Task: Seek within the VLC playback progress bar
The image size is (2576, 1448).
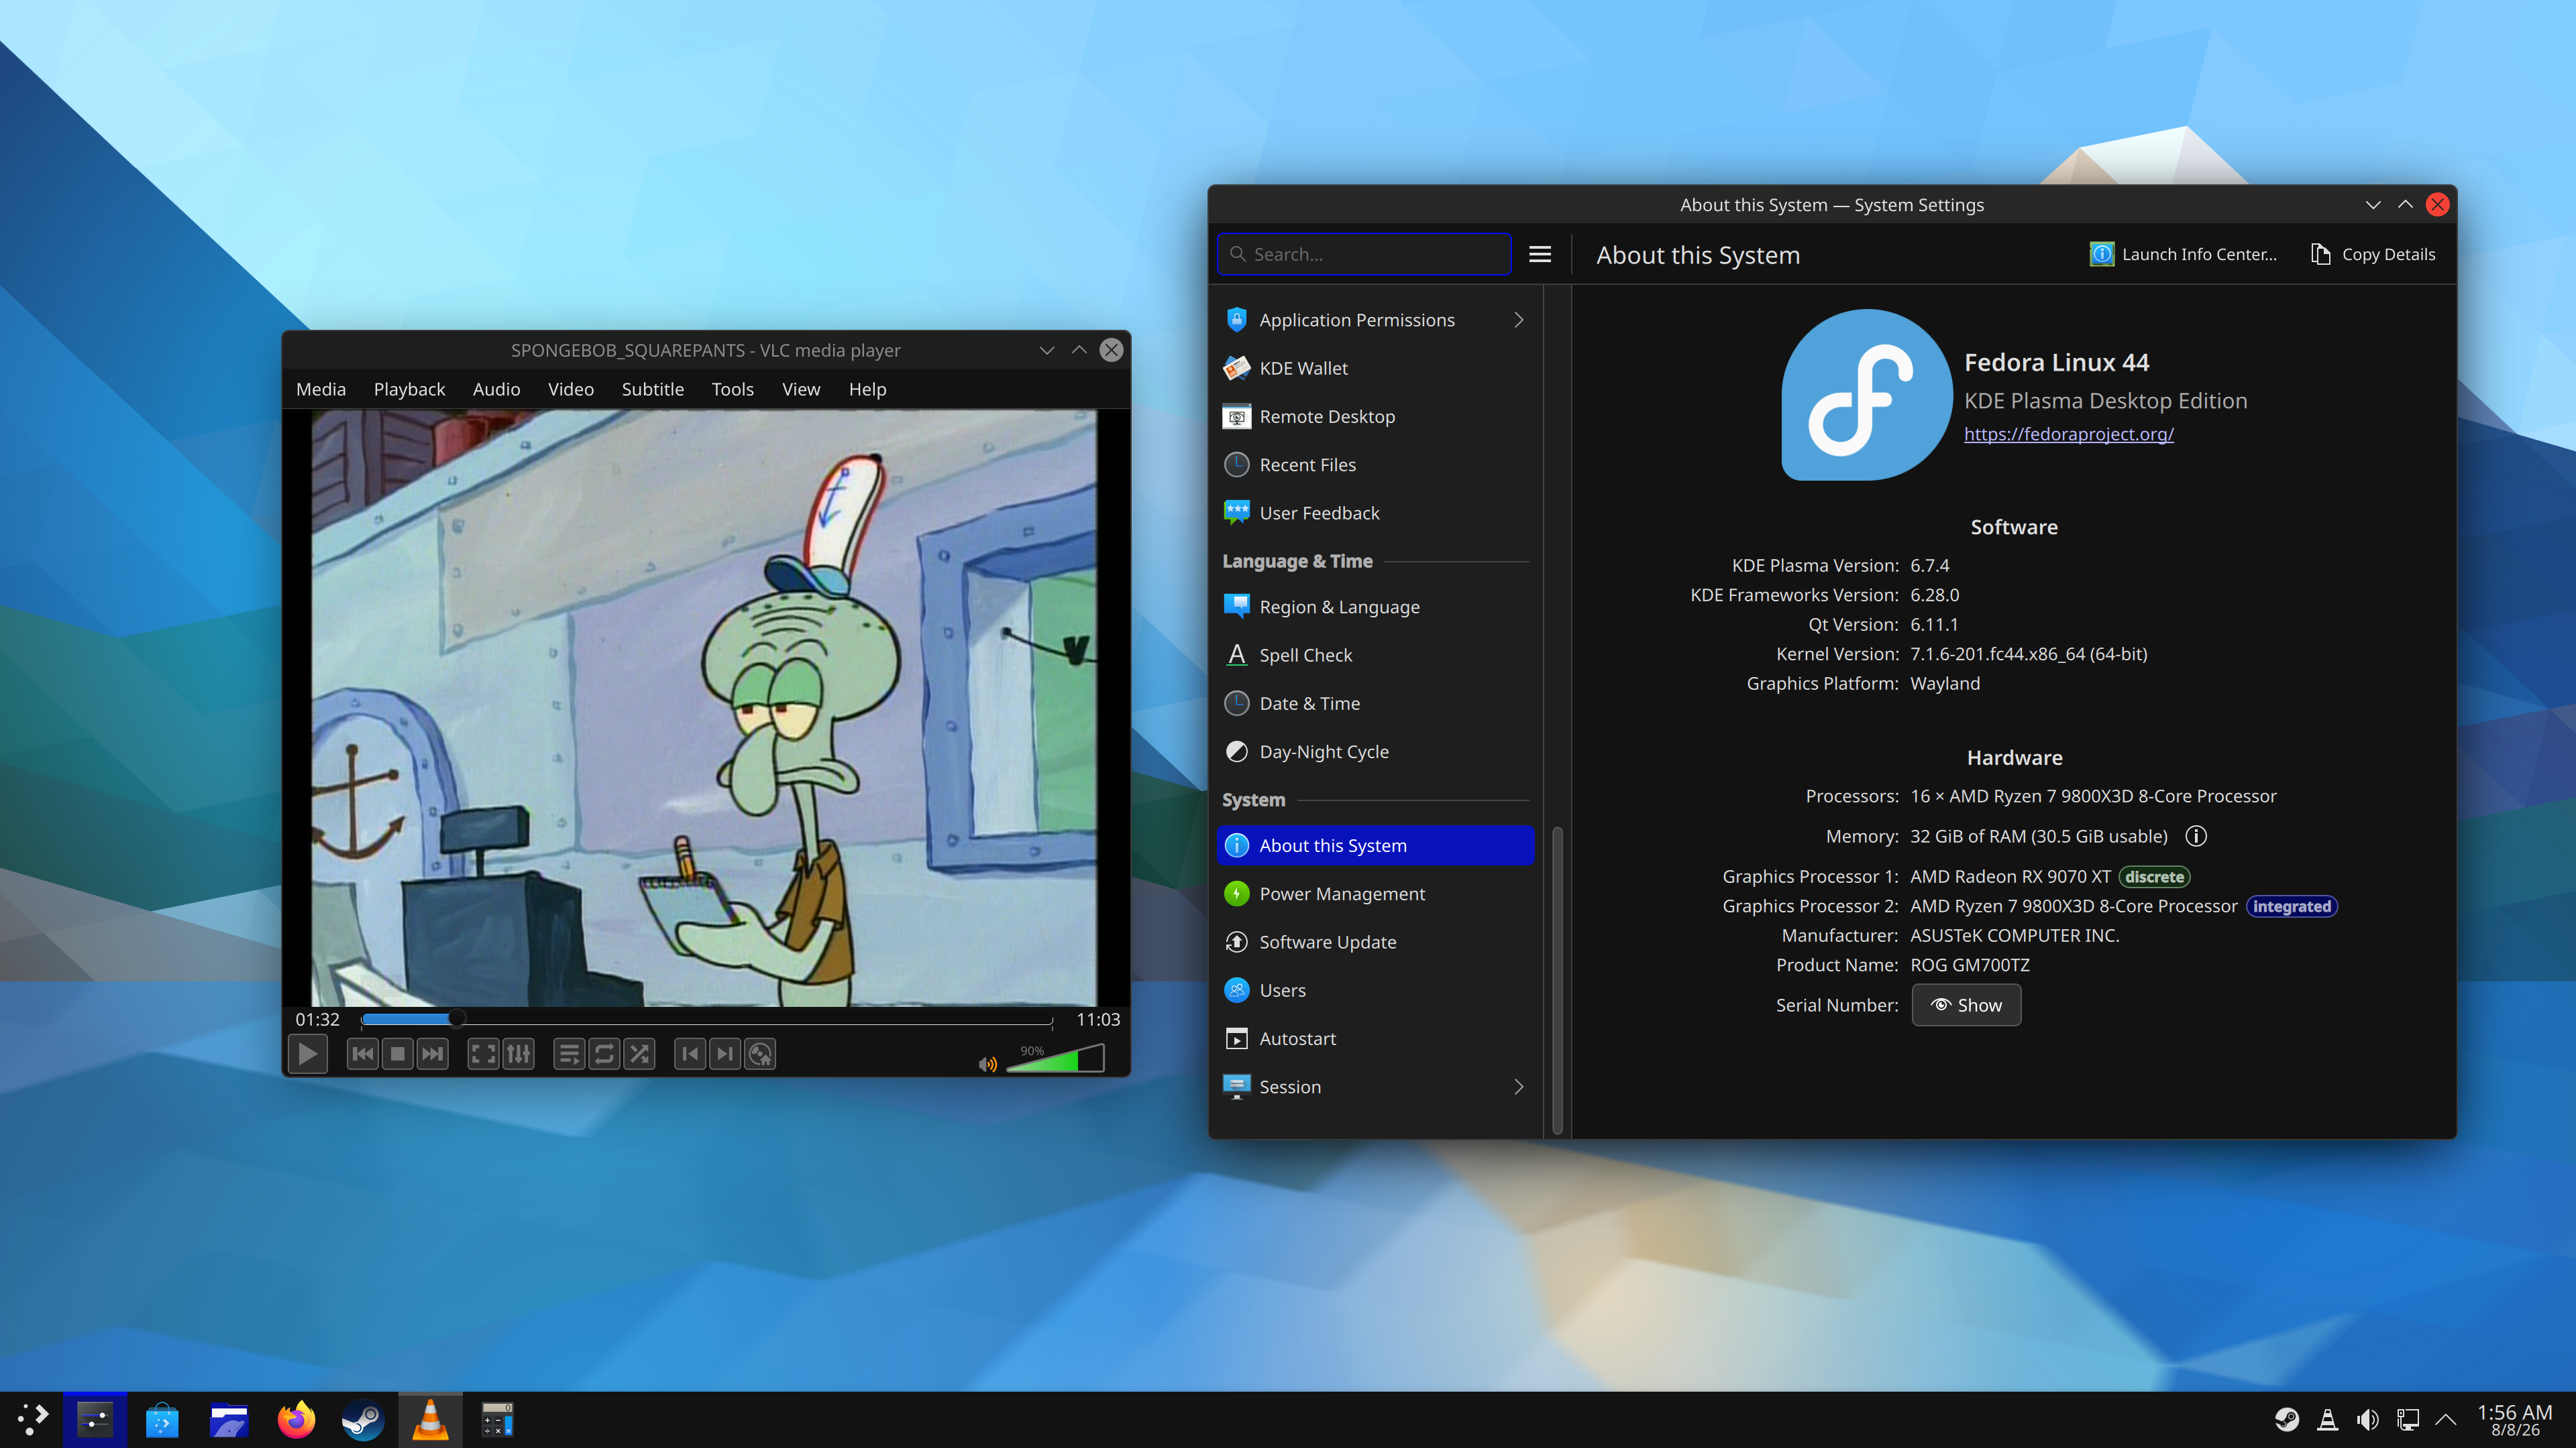Action: tap(707, 1019)
